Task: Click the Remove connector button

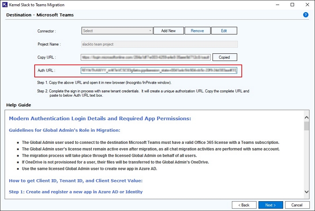Action: [x=197, y=31]
